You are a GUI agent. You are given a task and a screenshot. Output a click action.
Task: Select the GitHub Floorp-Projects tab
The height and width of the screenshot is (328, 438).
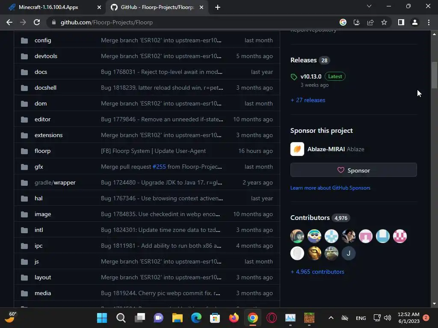[157, 7]
